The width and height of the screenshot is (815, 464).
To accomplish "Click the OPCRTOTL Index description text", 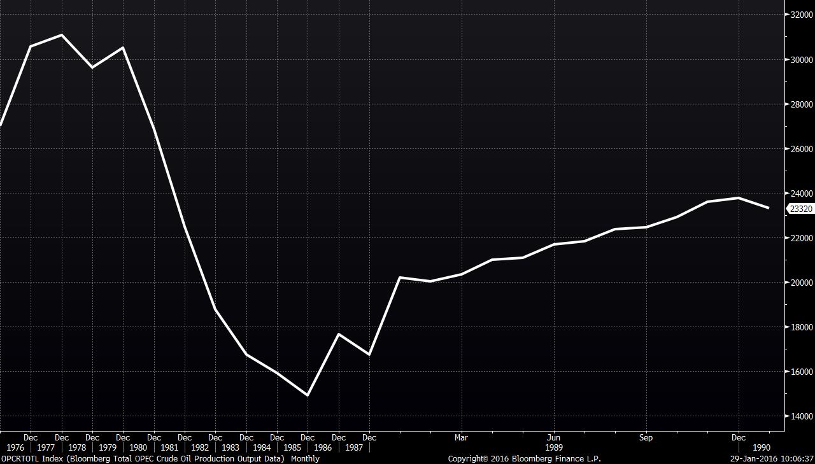I will coord(160,458).
